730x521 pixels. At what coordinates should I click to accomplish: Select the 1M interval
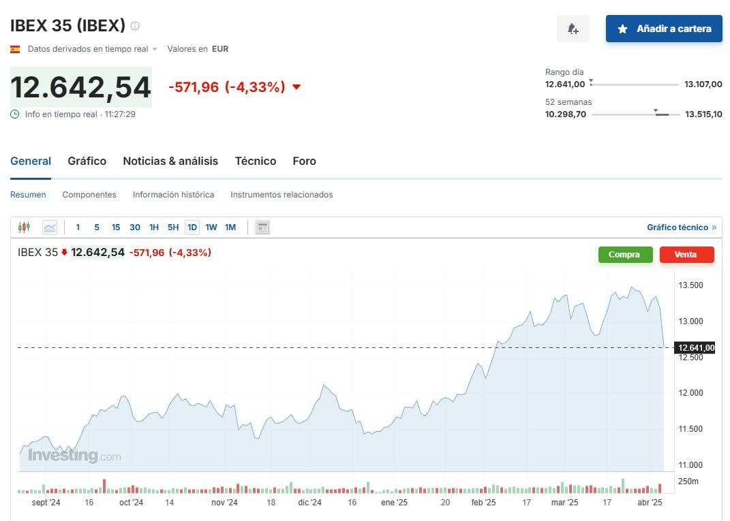(x=230, y=227)
